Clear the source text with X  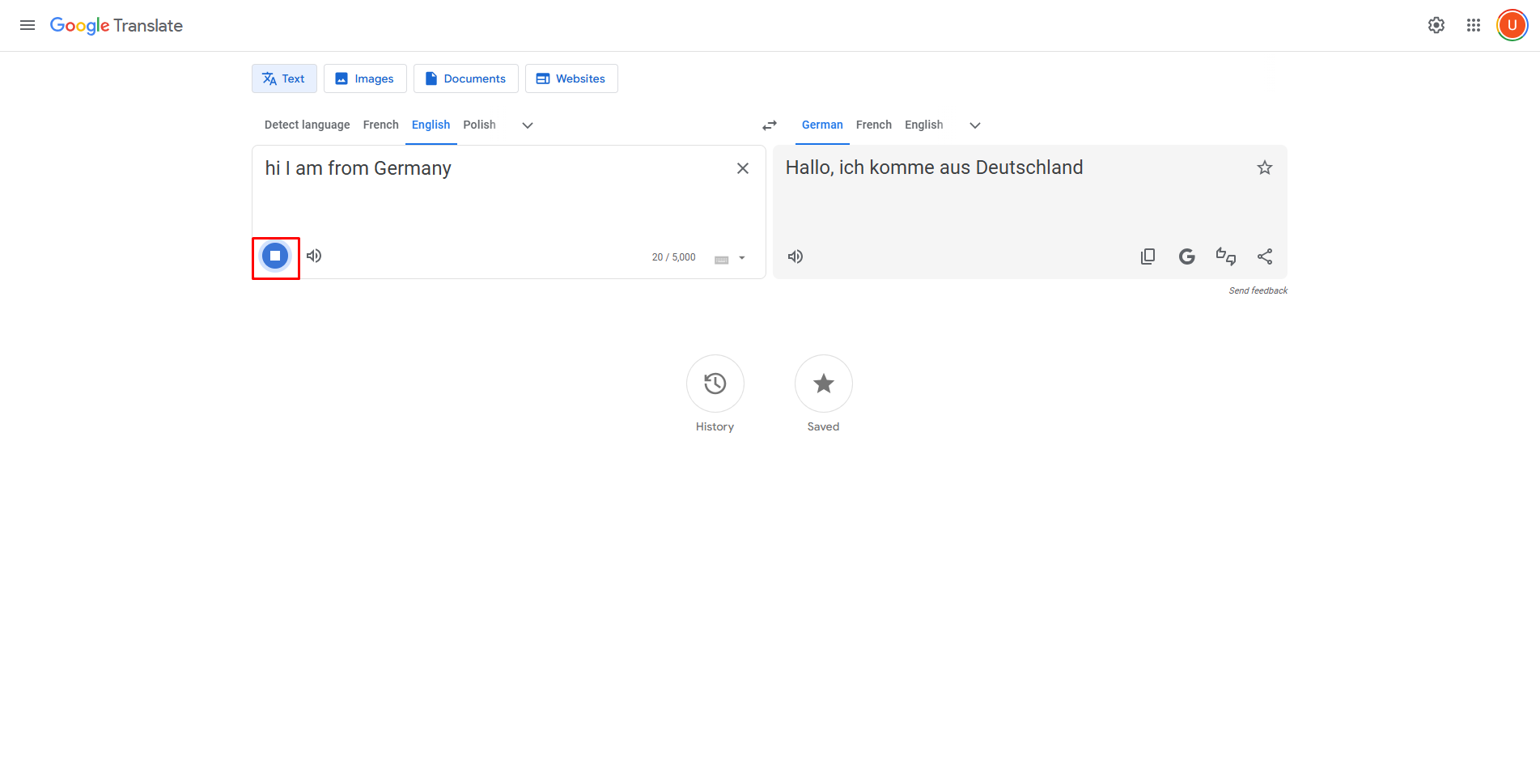pyautogui.click(x=742, y=167)
